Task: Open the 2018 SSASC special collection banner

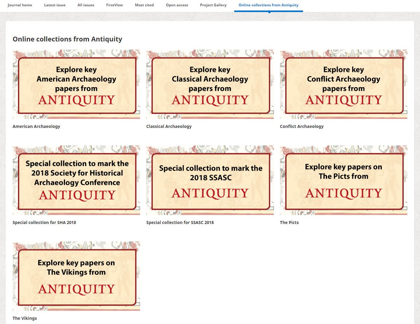Action: (x=210, y=180)
